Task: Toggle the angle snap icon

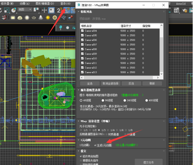Action: click(x=67, y=10)
